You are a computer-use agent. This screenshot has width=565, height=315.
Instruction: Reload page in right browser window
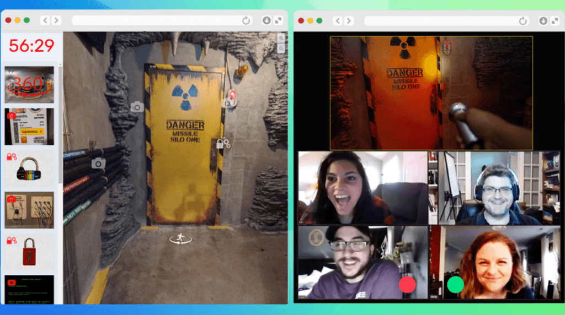(x=523, y=21)
